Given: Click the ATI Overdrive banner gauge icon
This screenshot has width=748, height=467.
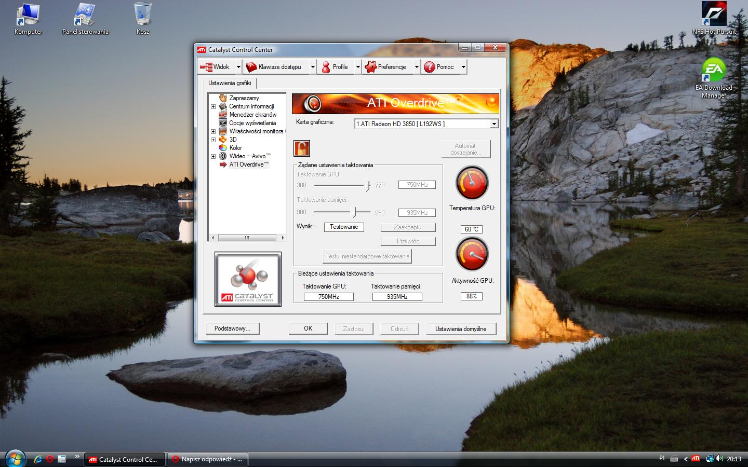Looking at the screenshot, I should tap(312, 104).
